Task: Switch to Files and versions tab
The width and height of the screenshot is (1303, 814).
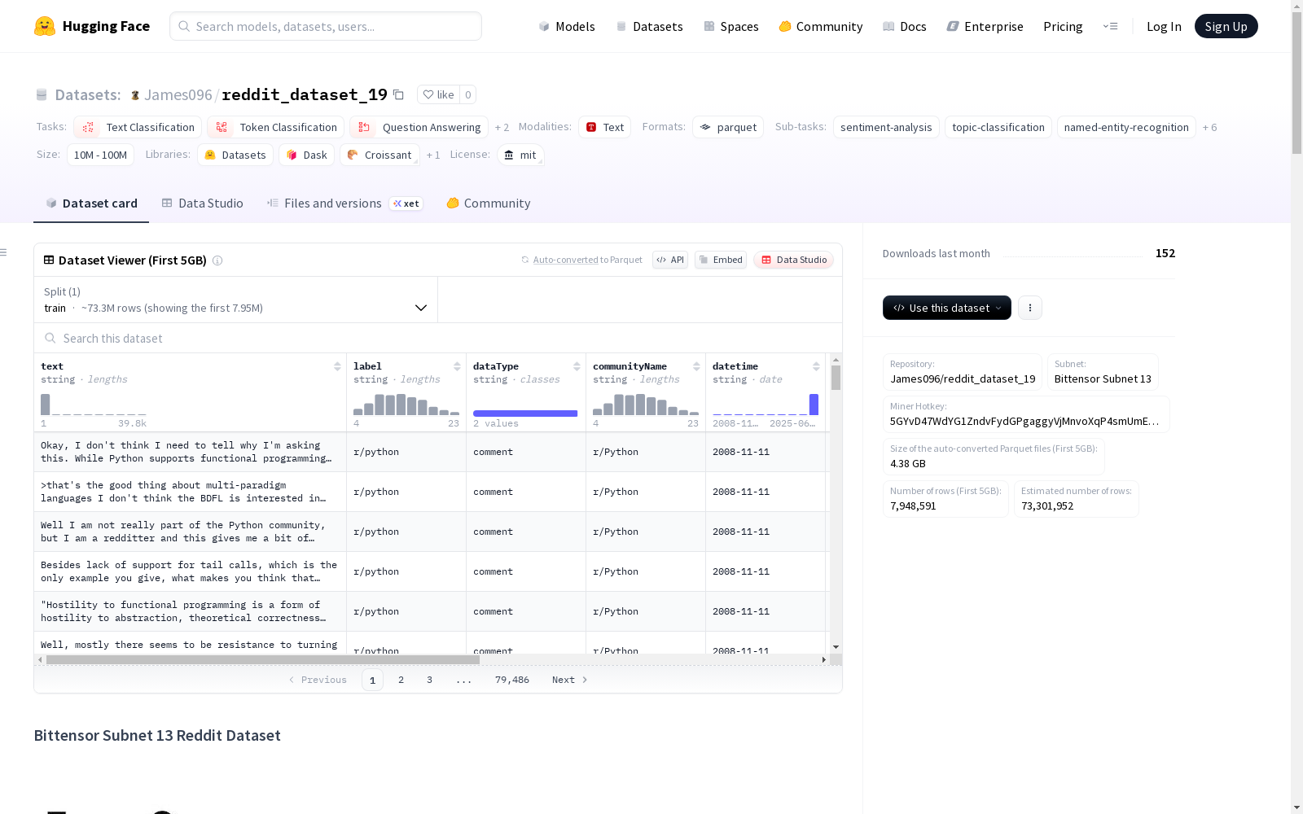Action: pyautogui.click(x=344, y=203)
